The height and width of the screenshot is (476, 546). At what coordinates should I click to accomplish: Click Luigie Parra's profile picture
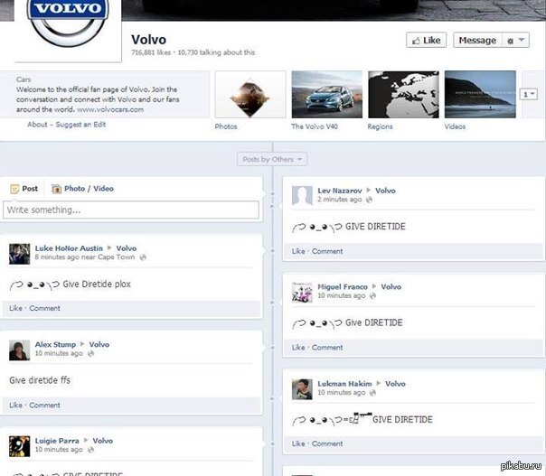20,446
